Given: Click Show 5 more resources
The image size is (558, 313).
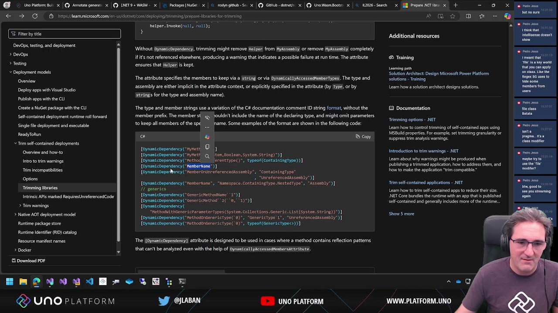Looking at the screenshot, I should [401, 214].
